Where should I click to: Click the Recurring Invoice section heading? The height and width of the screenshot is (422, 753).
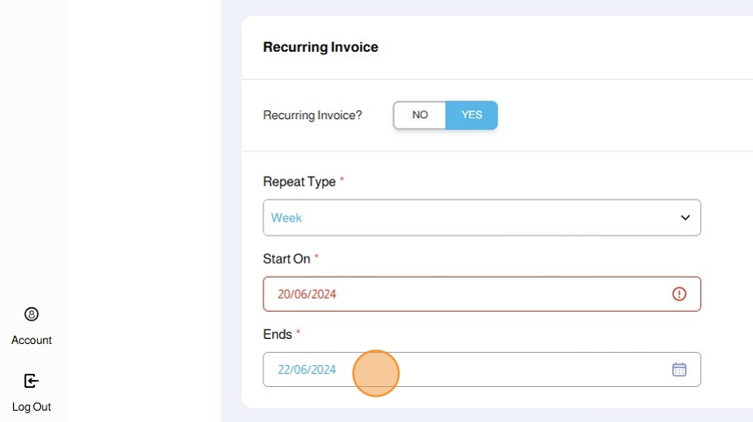point(320,47)
